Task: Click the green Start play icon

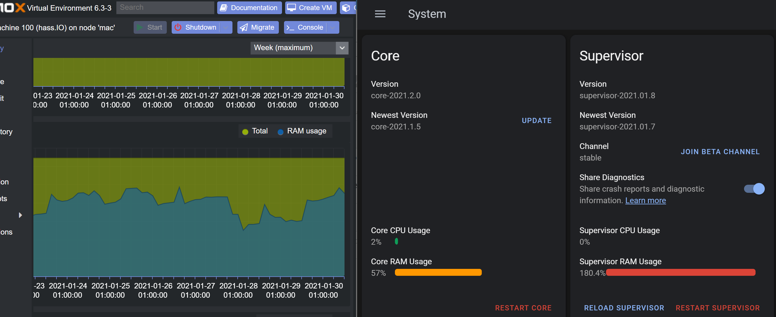Action: coord(139,27)
